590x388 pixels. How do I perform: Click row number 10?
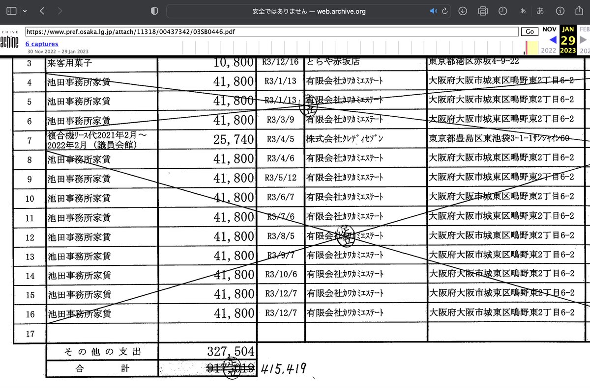[x=29, y=199]
